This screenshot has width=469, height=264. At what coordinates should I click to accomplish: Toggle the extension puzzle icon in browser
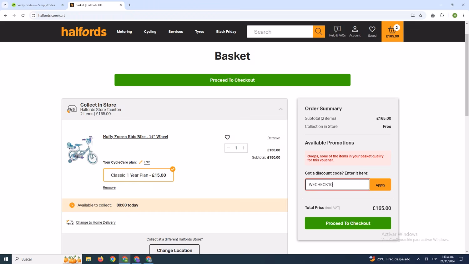[x=442, y=15]
